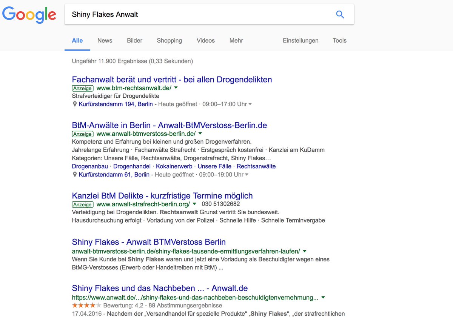Click the Anzeige badge for btm-rechtsanwalt.de
This screenshot has height=318, width=453.
click(x=83, y=88)
